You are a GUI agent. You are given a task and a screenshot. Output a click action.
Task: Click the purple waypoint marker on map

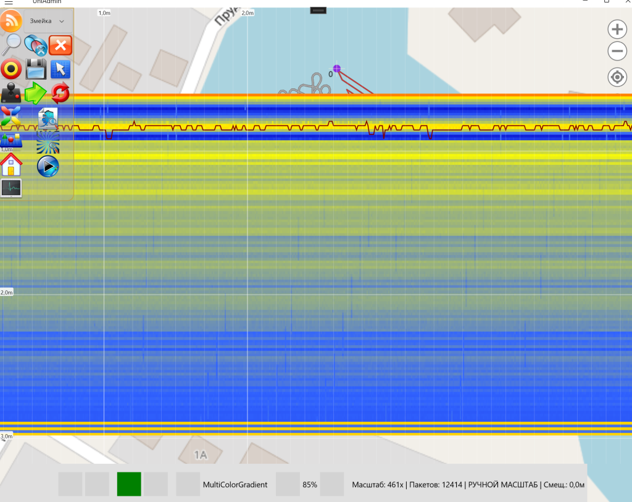[337, 69]
